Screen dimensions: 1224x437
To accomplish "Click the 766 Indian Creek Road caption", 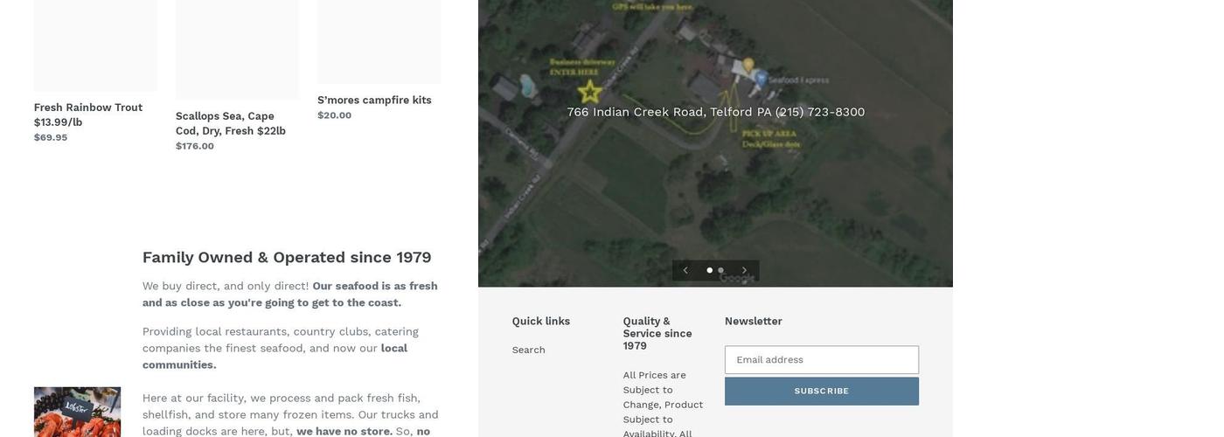I will pyautogui.click(x=715, y=112).
